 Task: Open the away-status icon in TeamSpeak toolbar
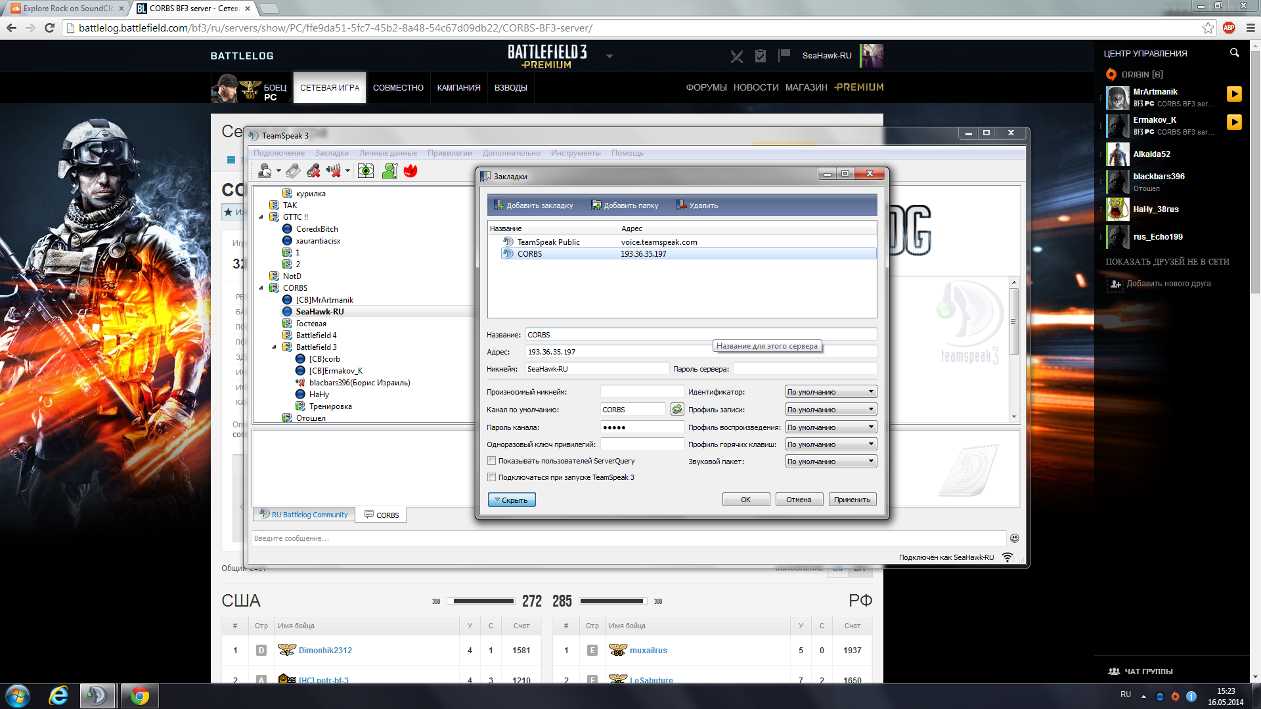pos(265,171)
